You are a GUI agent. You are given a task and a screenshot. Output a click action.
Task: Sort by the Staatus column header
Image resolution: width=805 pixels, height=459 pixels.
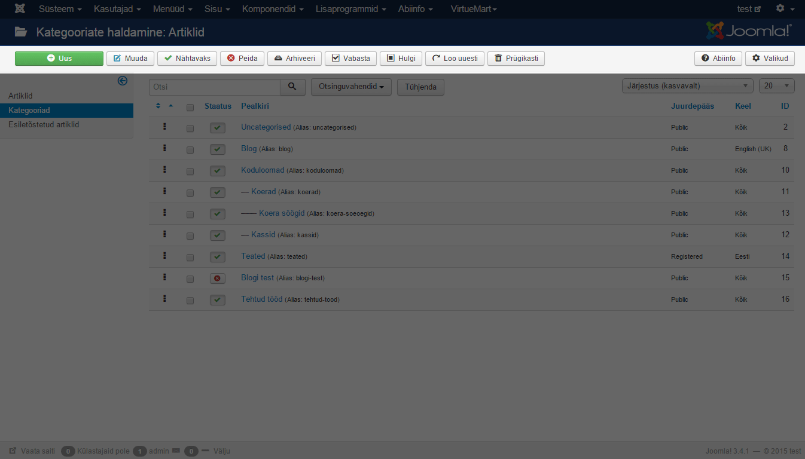pos(218,106)
